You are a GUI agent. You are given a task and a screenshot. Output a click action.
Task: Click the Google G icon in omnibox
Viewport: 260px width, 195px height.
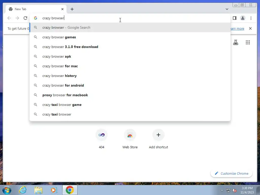[36, 18]
